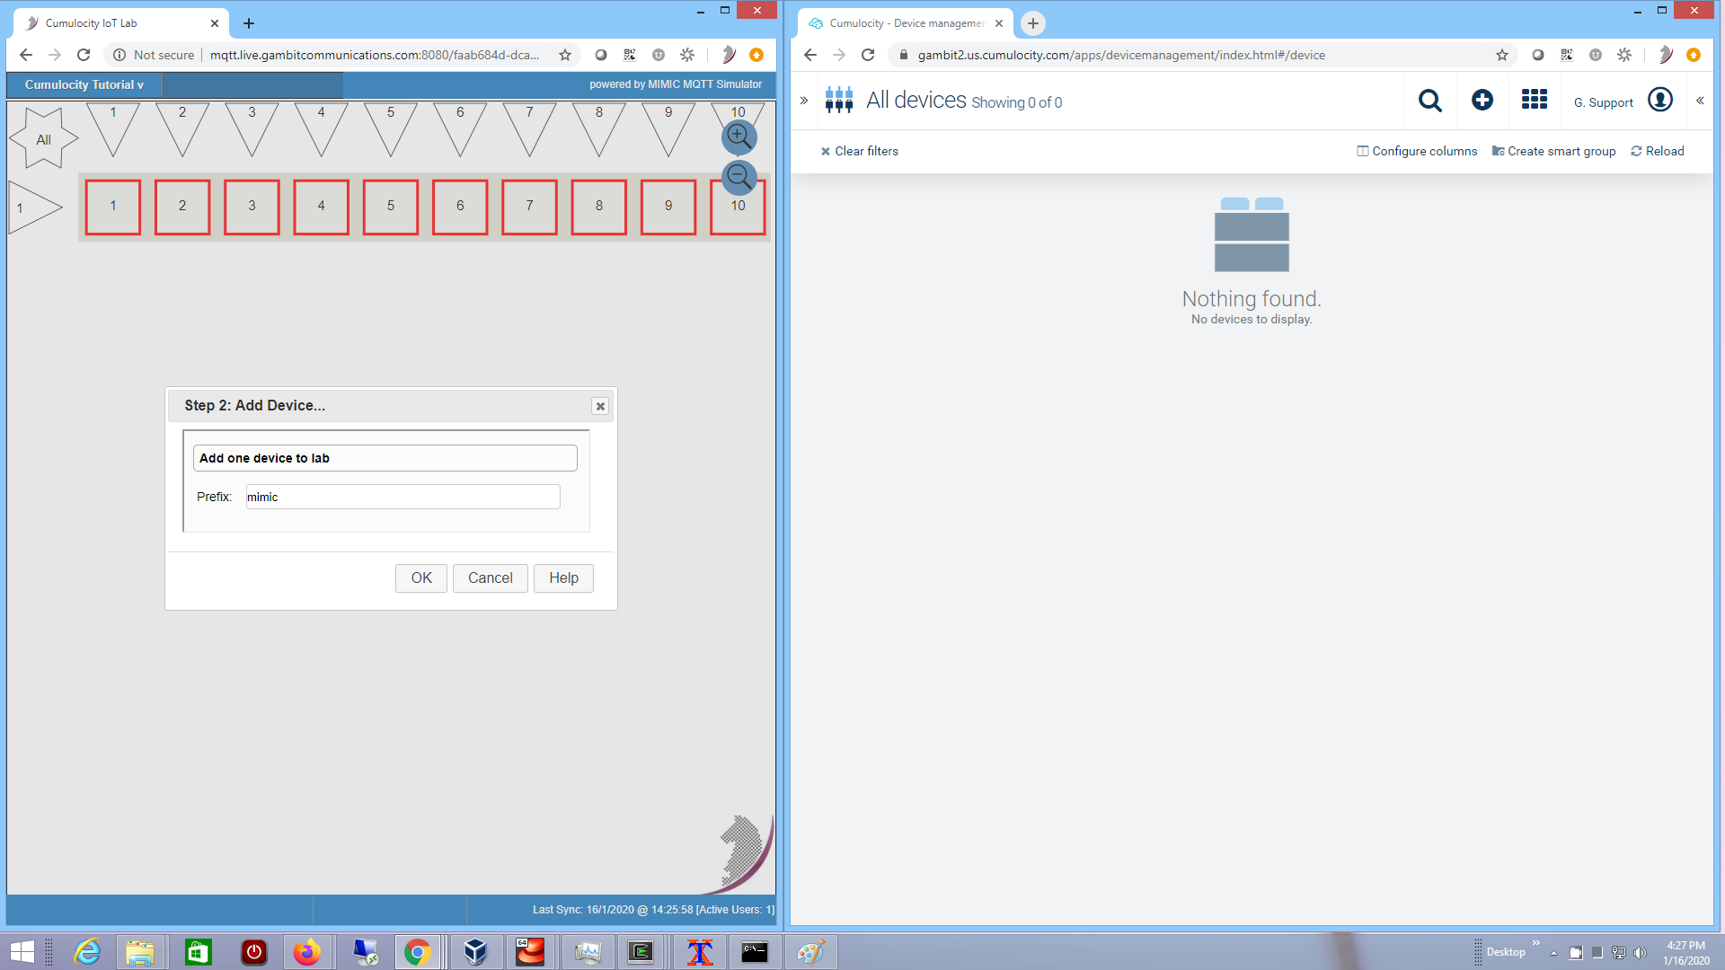Click red device square 8

(599, 207)
